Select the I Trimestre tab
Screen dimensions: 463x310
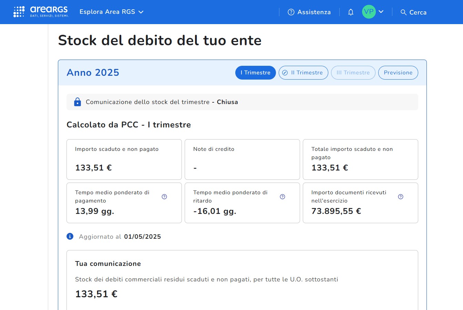pyautogui.click(x=255, y=73)
